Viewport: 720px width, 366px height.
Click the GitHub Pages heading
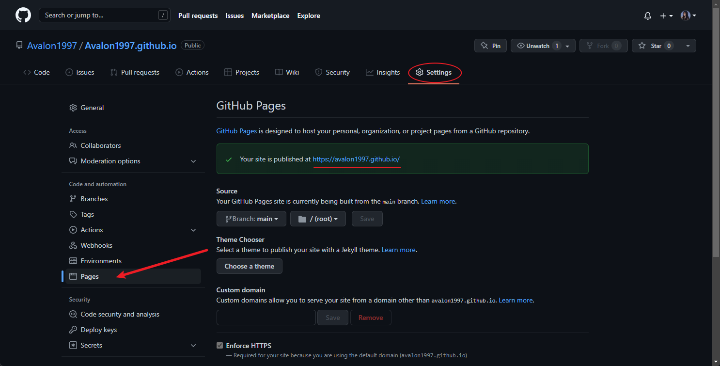251,105
